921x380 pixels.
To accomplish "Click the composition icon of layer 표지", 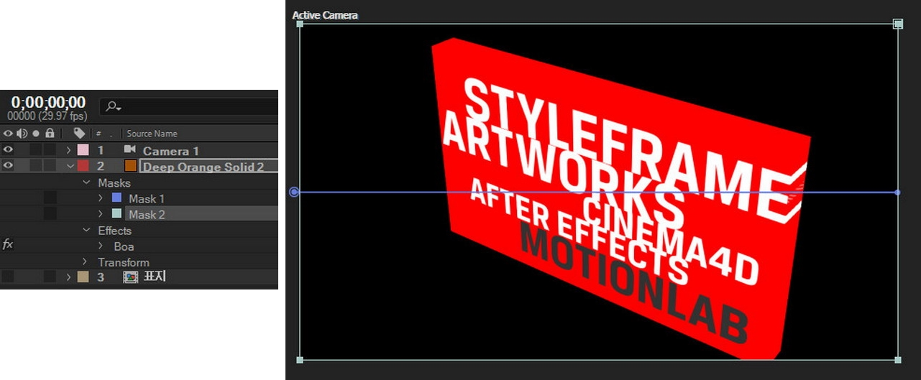I will tap(130, 277).
